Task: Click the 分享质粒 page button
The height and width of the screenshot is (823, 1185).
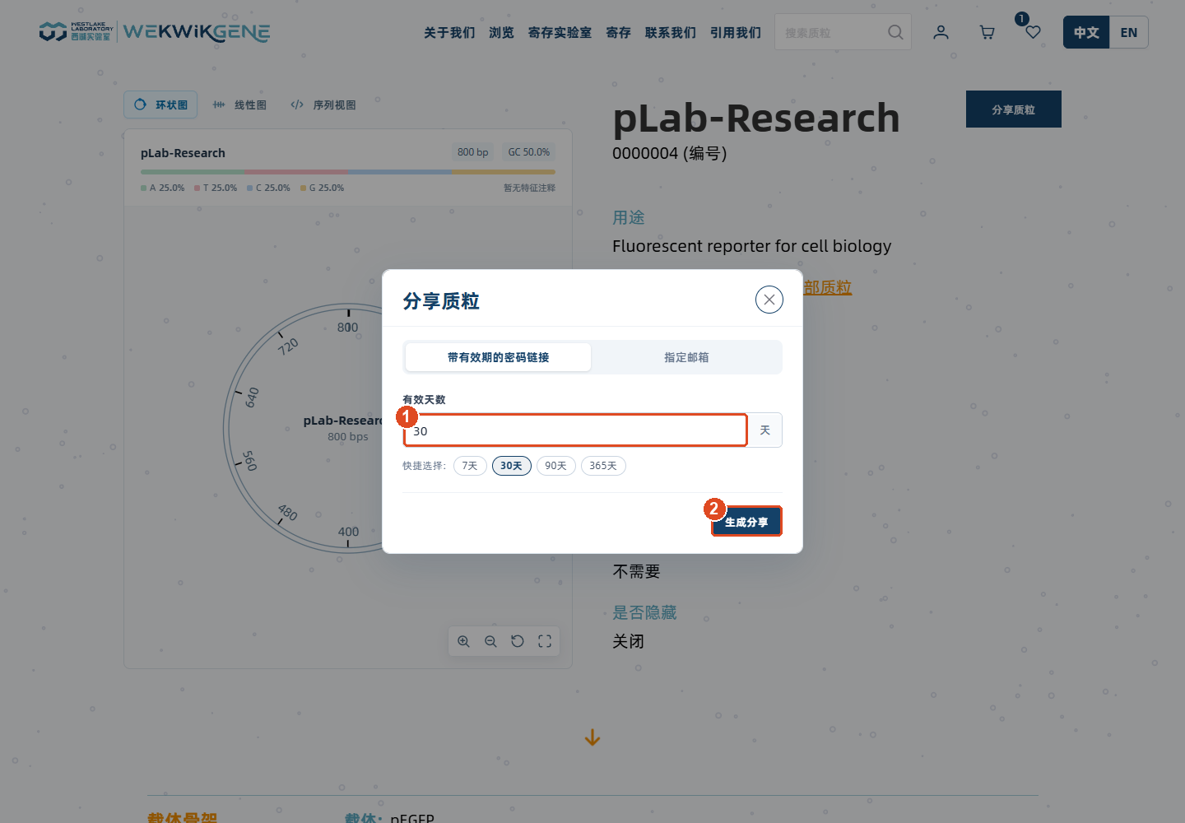Action: point(1014,109)
